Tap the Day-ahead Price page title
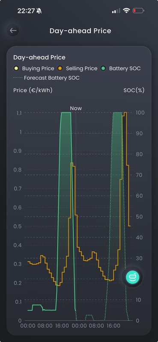 [80, 31]
